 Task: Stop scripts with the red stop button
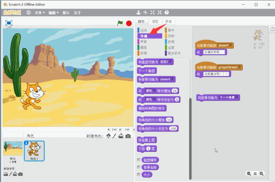(x=129, y=23)
